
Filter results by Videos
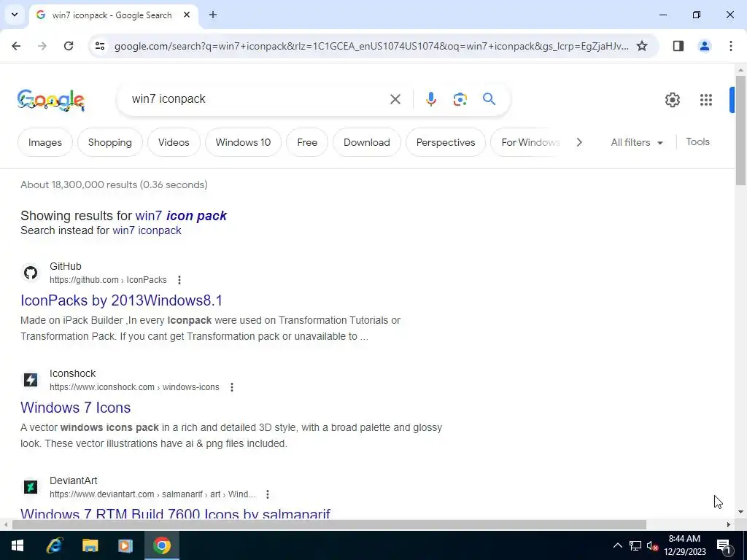click(174, 142)
